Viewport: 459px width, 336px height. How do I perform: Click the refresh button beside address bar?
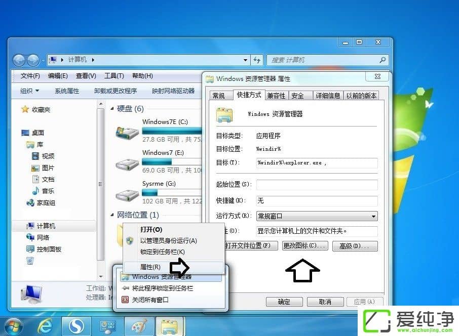[257, 60]
